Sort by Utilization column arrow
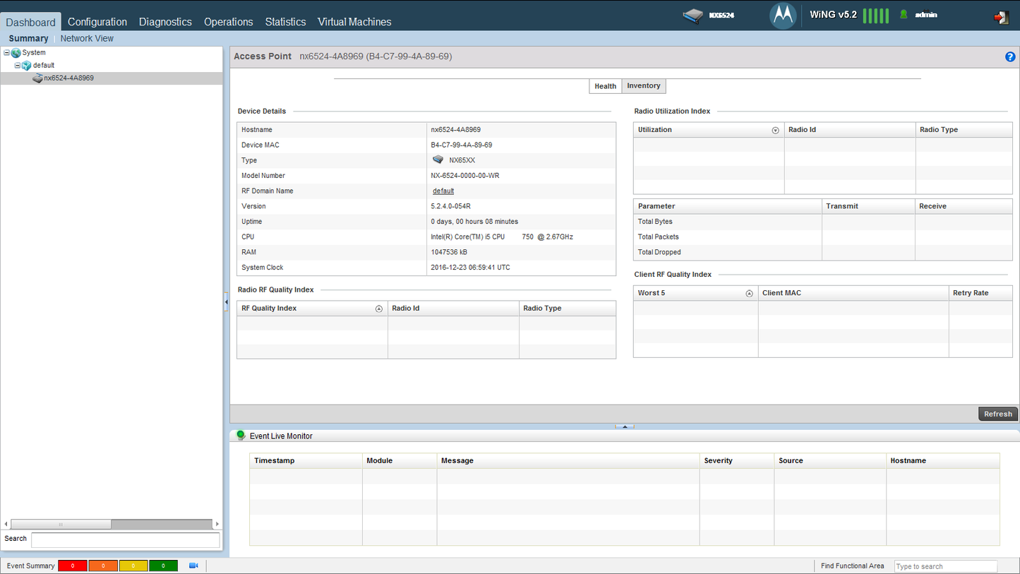This screenshot has width=1020, height=574. 775,131
